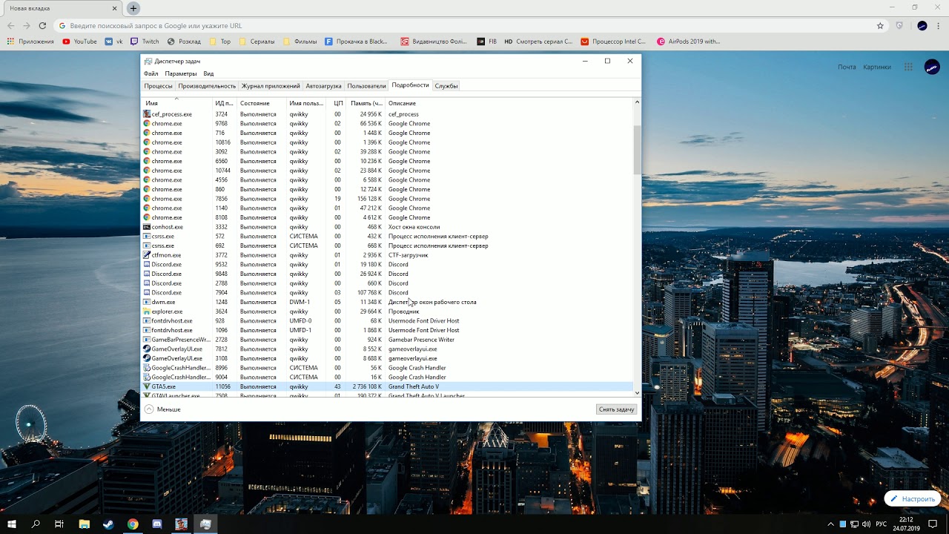The height and width of the screenshot is (534, 949).
Task: Click the Discord.exe icon with PID 9532
Action: tap(147, 265)
